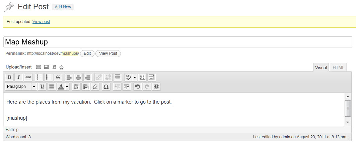Toggle underline formatting

42,87
